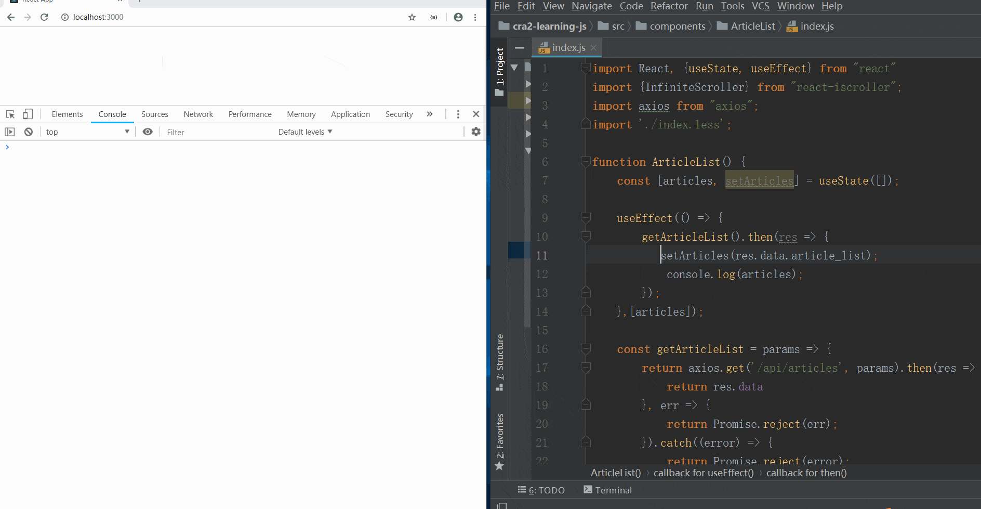Switch to the Network tab
The image size is (981, 509).
[198, 114]
